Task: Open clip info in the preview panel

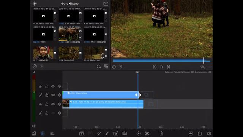Action: point(114,67)
